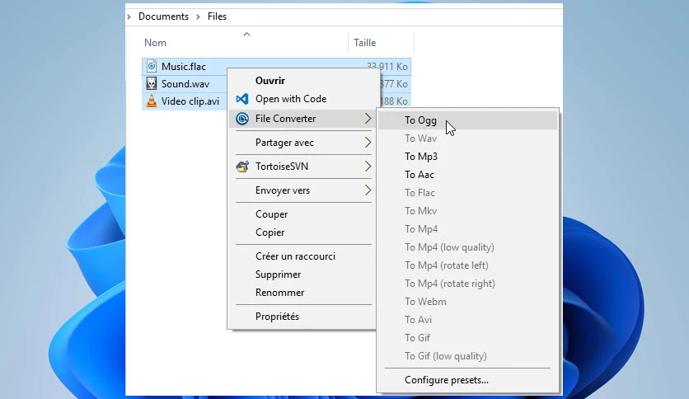689x399 pixels.
Task: Click To Mp4 (low quality)
Action: [x=449, y=247]
